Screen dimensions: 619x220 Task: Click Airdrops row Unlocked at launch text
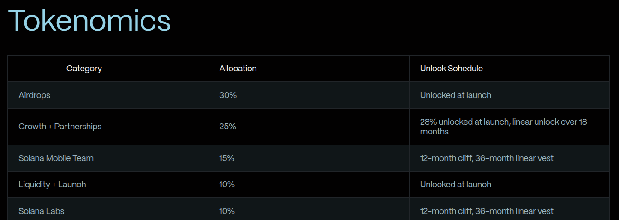(x=456, y=95)
